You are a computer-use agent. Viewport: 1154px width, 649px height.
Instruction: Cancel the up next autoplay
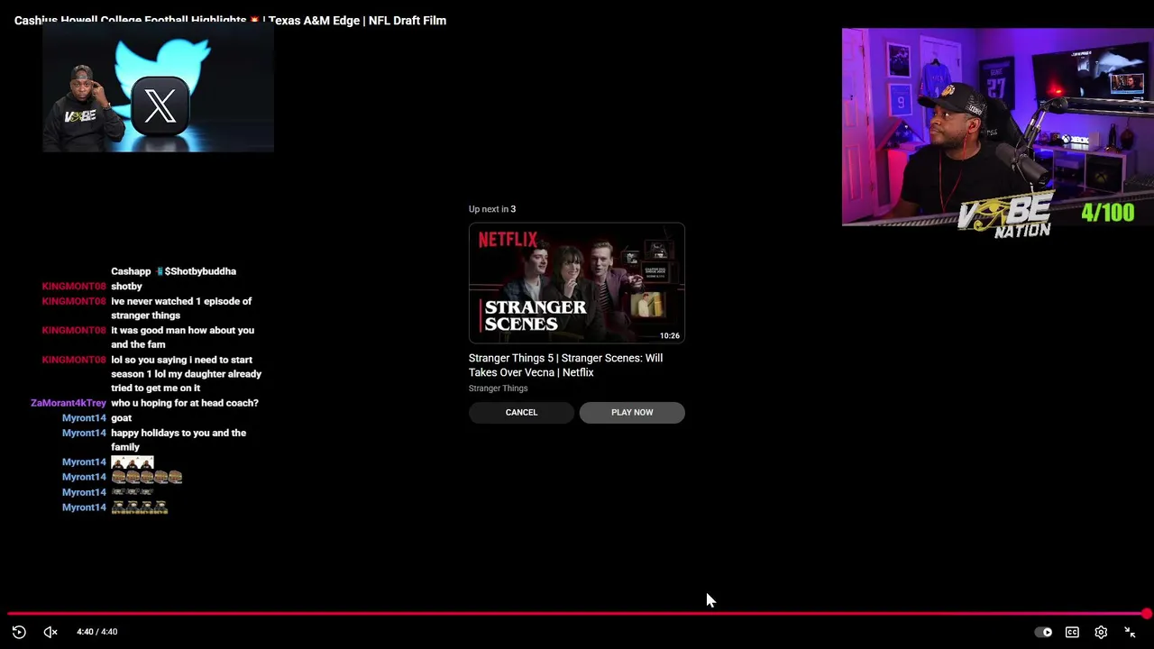click(x=521, y=412)
